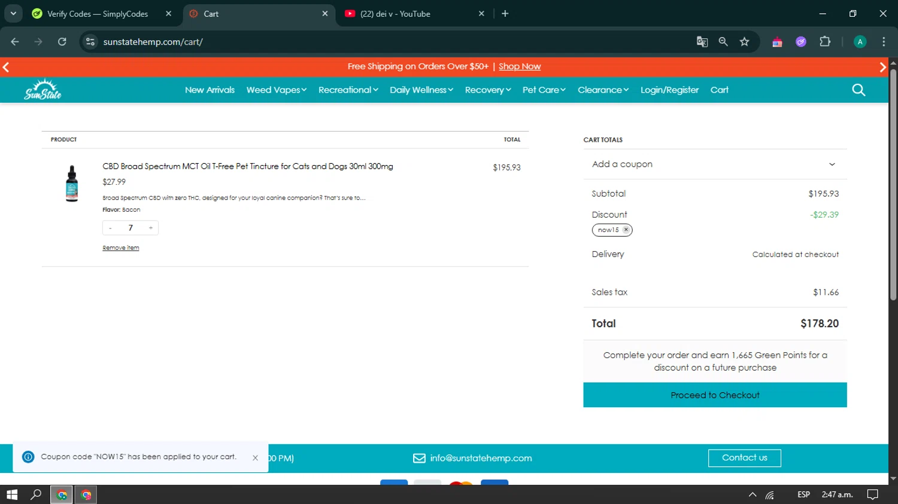Bookmark this page with the star
Image resolution: width=898 pixels, height=504 pixels.
click(x=744, y=42)
